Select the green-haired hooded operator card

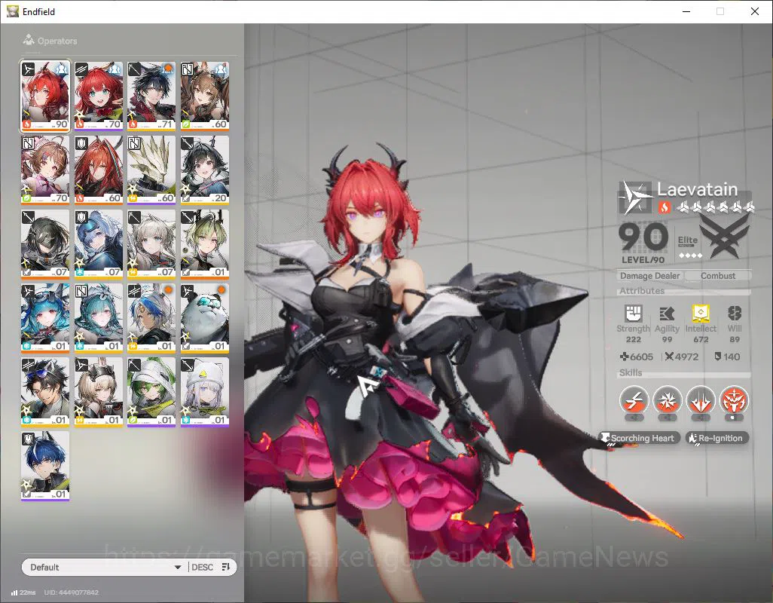coord(151,392)
